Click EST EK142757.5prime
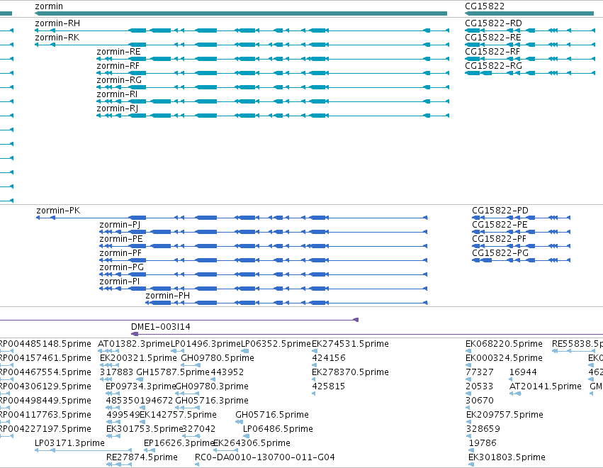This screenshot has width=603, height=468. 178,415
